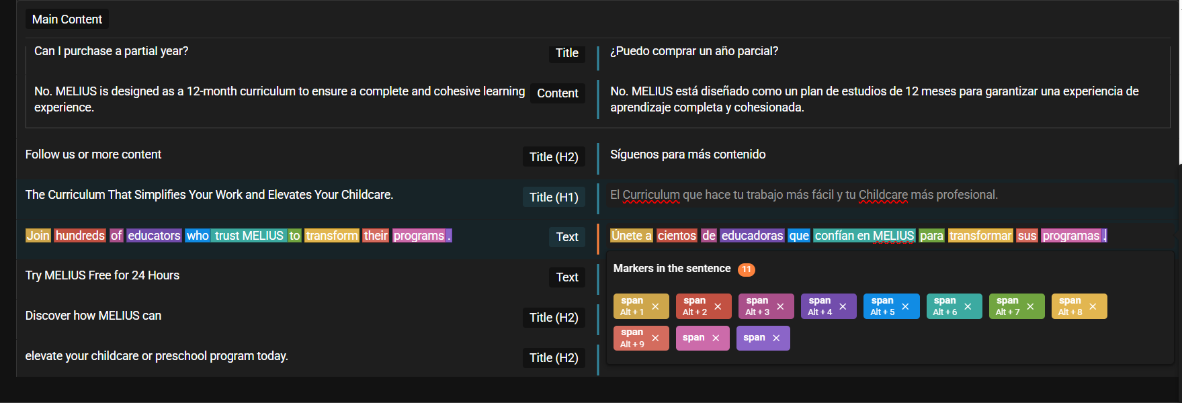Remove the span Alt+2 marker
This screenshot has width=1182, height=403.
coord(718,306)
